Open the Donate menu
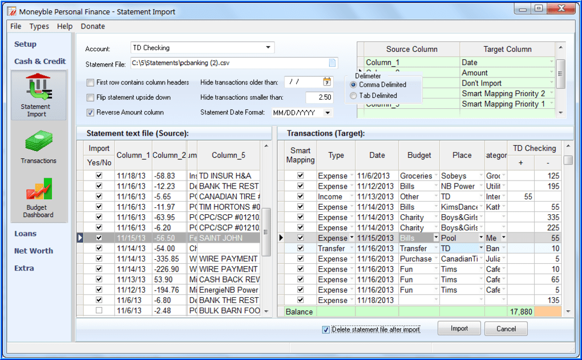 point(92,26)
